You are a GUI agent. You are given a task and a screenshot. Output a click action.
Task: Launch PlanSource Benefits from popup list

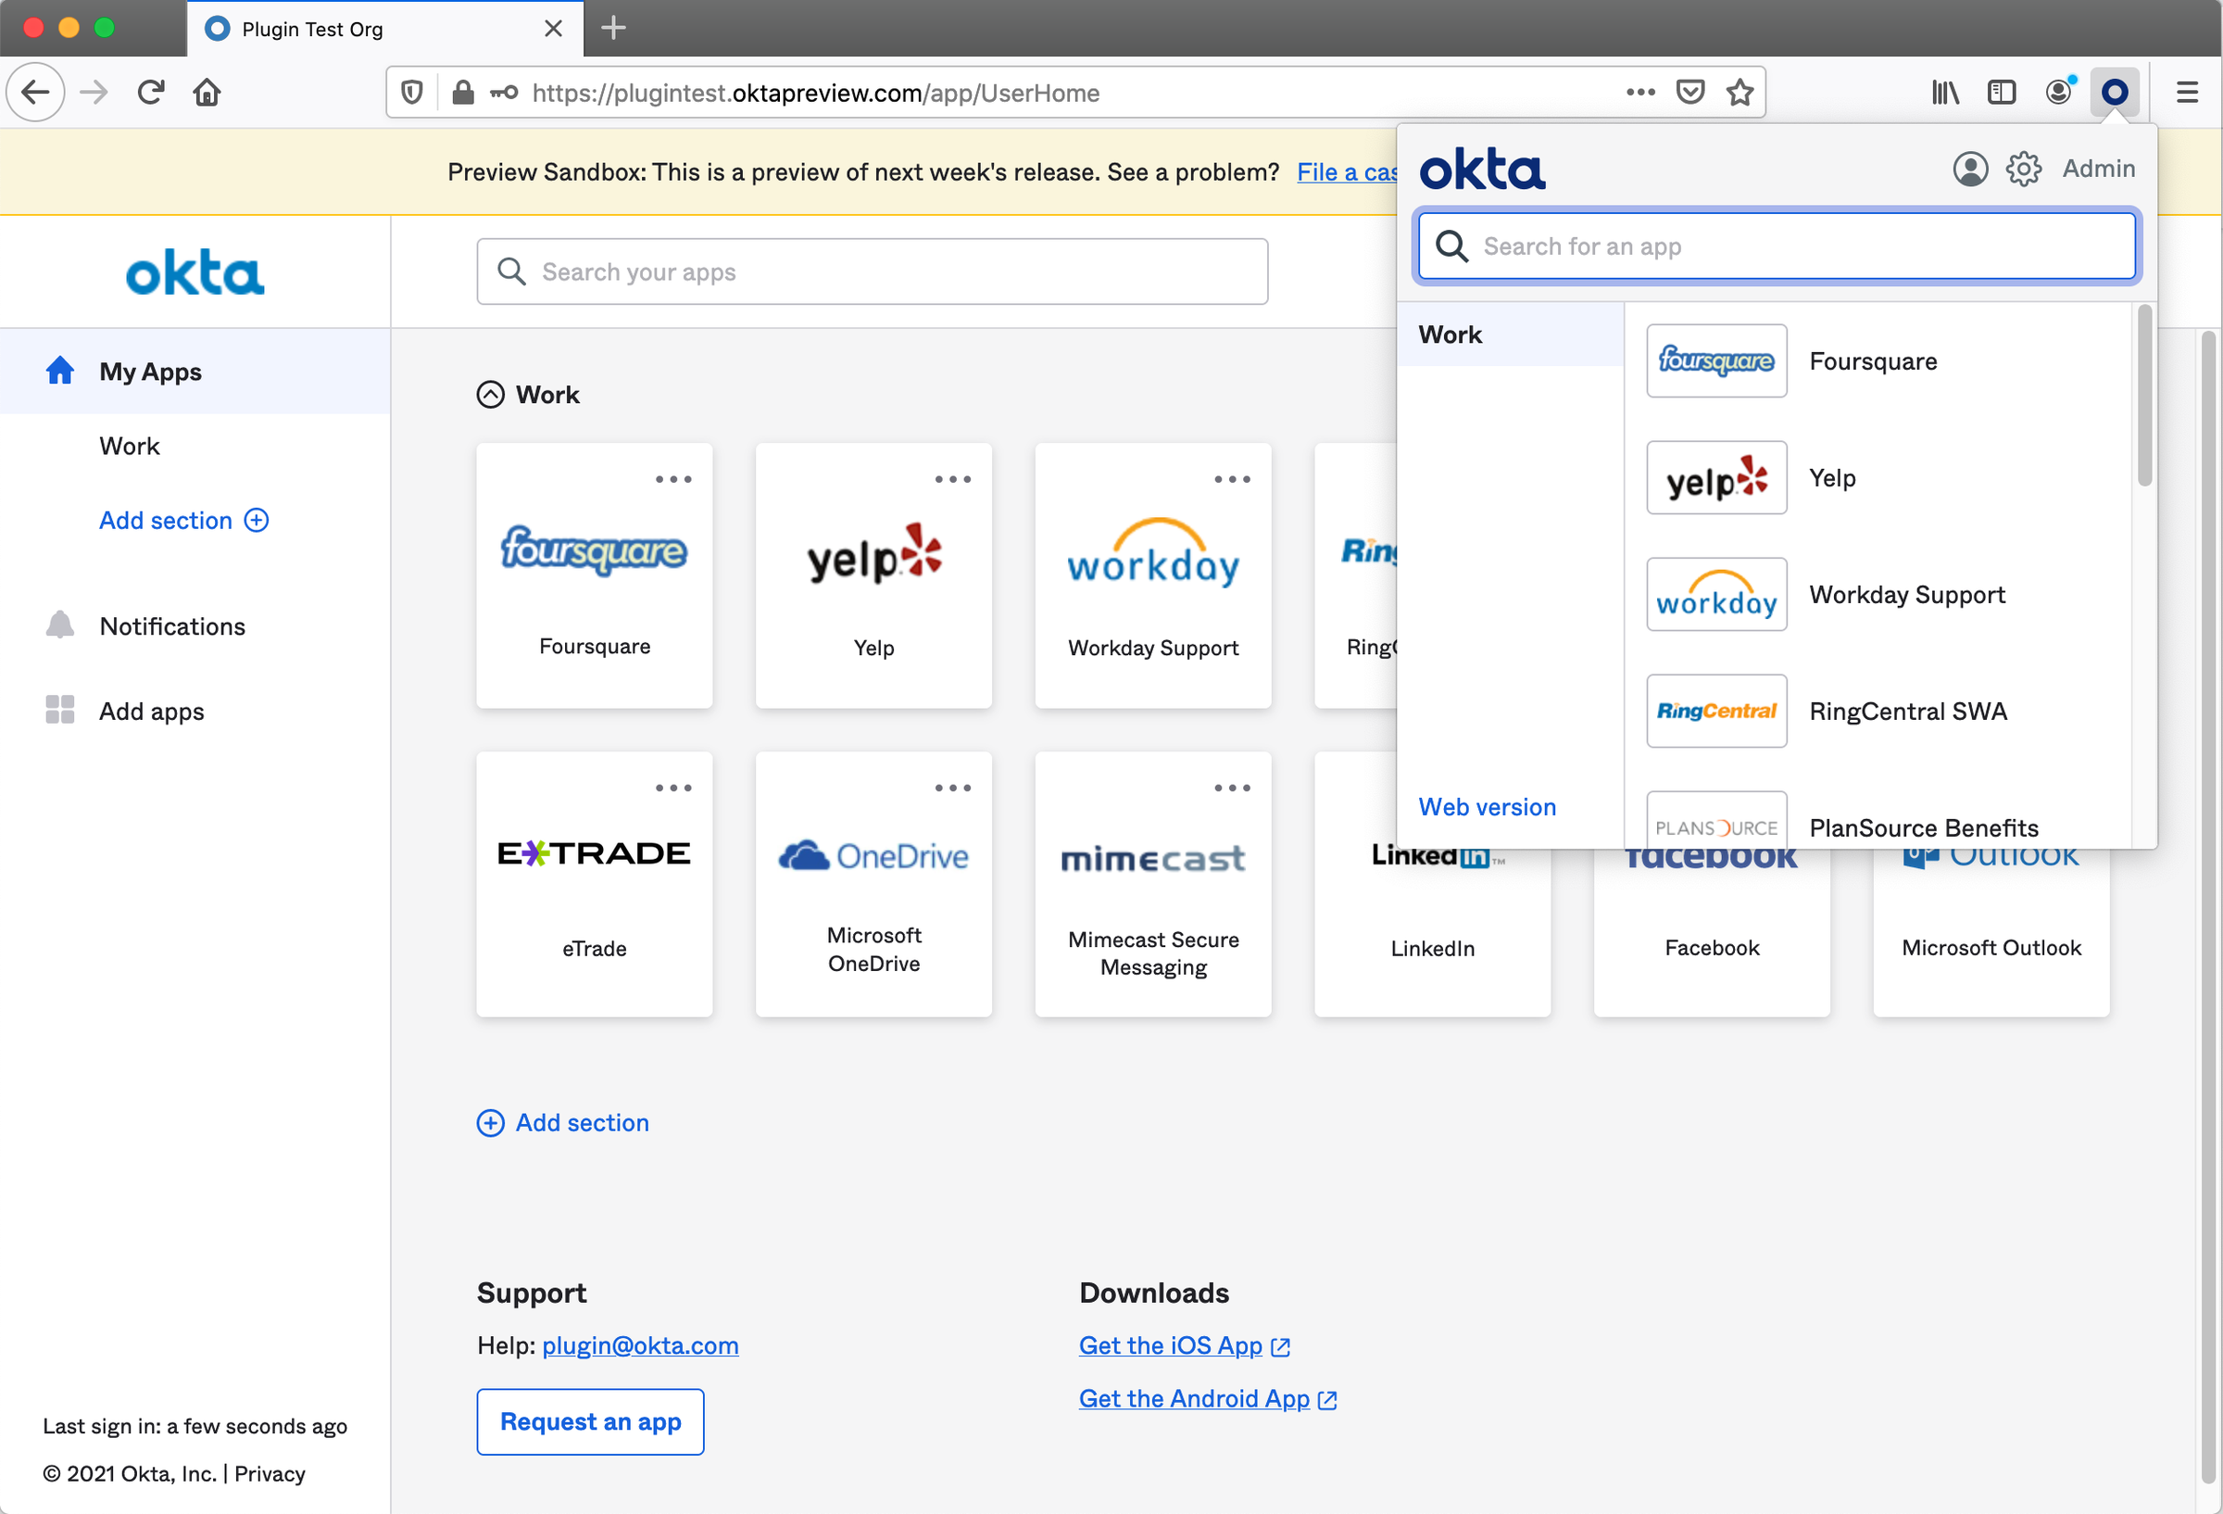(x=1879, y=820)
